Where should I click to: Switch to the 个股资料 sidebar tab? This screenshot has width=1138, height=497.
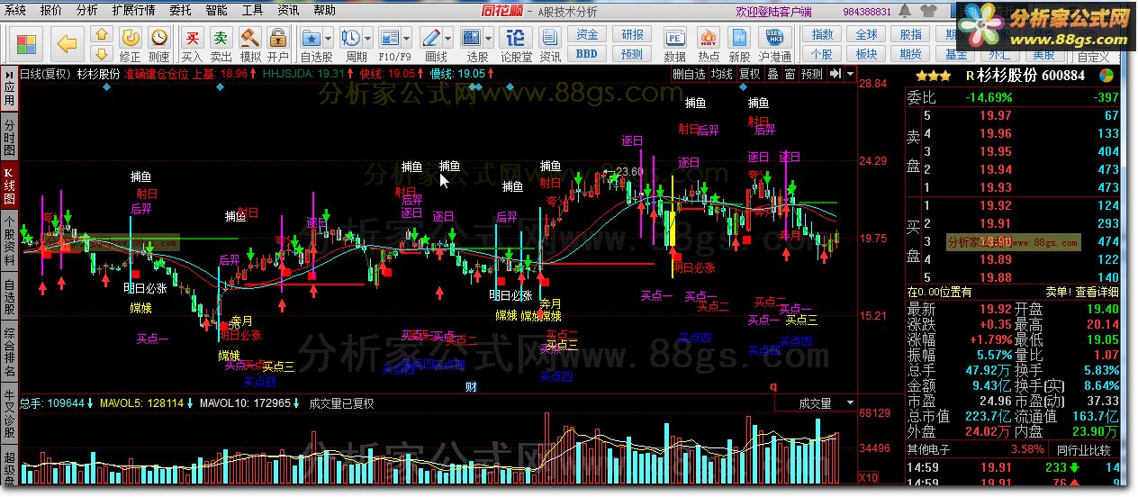tap(9, 240)
